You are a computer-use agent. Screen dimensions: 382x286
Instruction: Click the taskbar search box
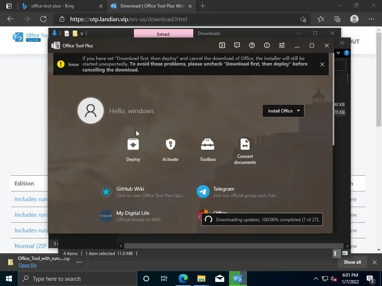(x=78, y=279)
